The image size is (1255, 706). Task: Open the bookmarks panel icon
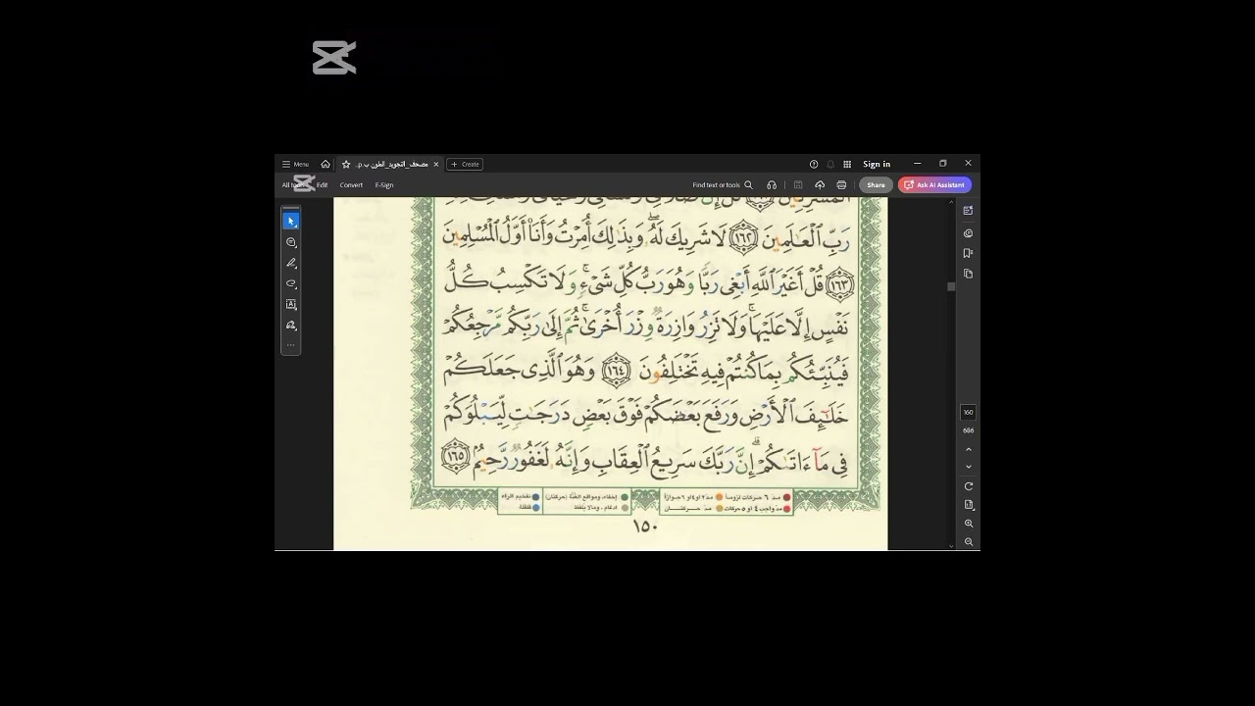[x=968, y=253]
